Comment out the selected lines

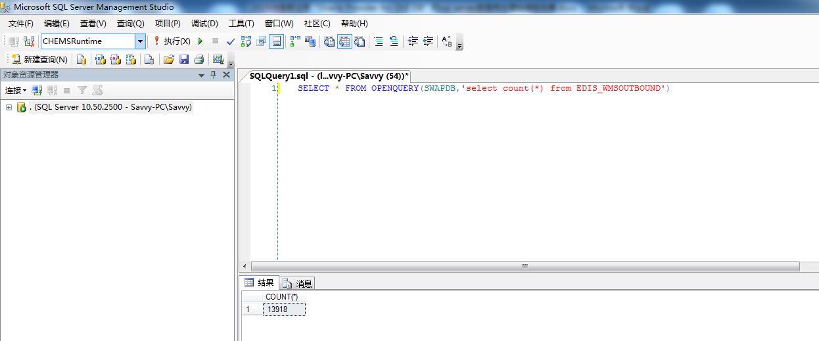(x=379, y=41)
